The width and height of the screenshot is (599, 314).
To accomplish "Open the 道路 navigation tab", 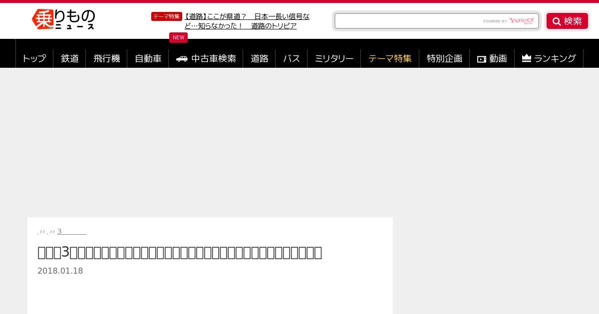I will tap(260, 58).
